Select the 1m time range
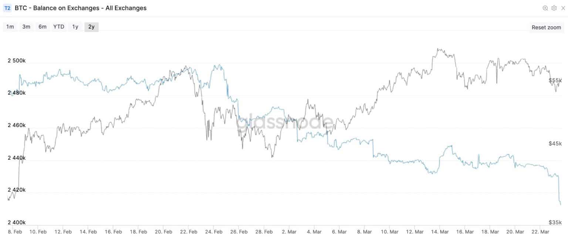Viewport: 568px width, 241px height. pyautogui.click(x=10, y=27)
